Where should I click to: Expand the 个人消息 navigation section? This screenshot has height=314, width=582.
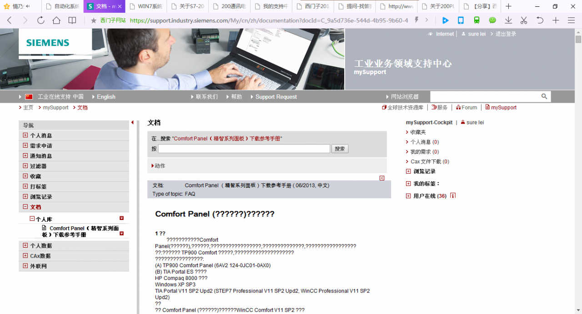(x=25, y=135)
